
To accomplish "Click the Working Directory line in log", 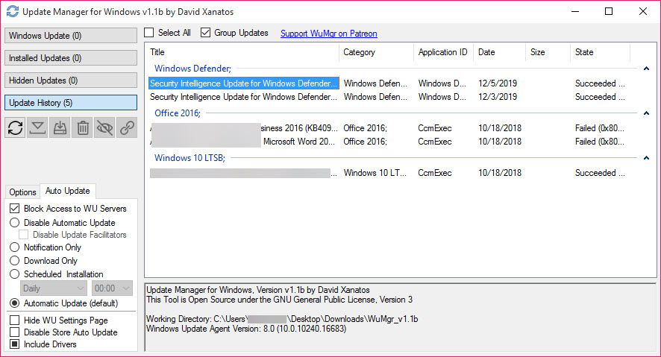I will pyautogui.click(x=282, y=319).
